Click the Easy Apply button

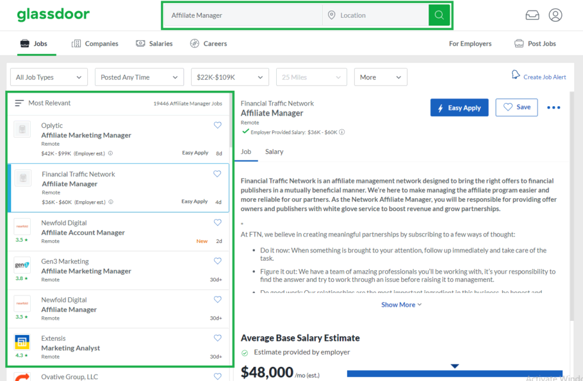[459, 107]
